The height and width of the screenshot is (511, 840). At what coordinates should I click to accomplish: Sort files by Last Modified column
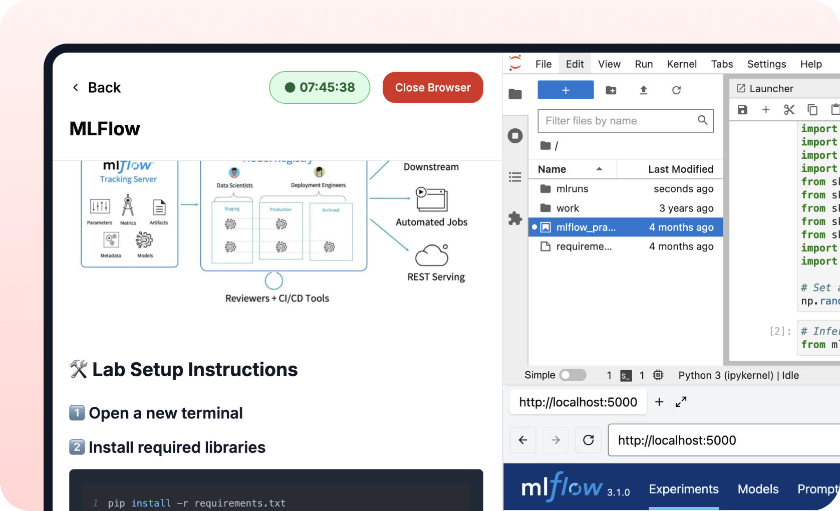point(680,169)
